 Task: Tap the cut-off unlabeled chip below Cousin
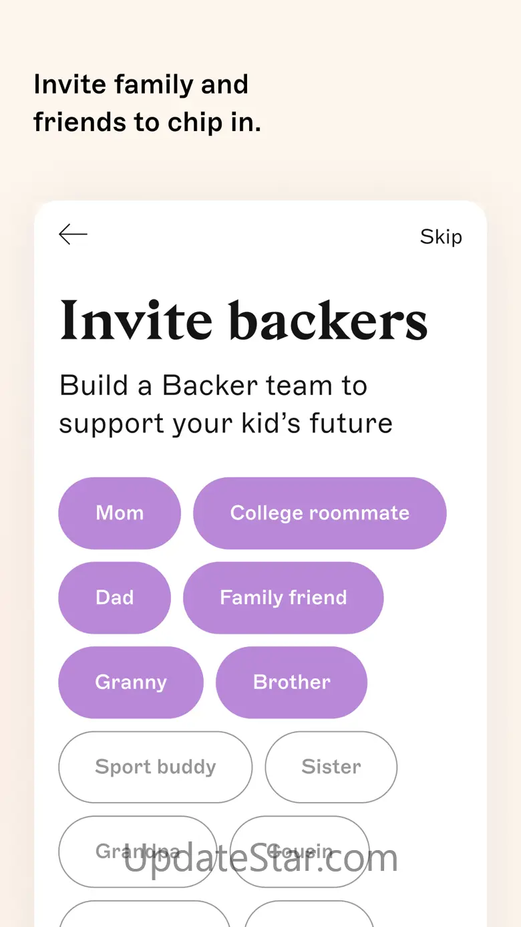(x=309, y=915)
